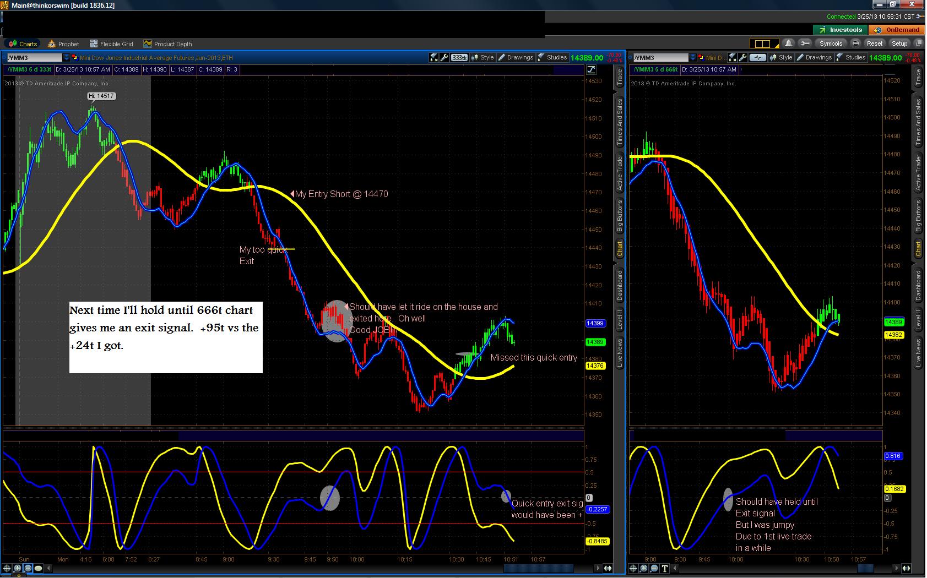
Task: Click the right chart crosshair cursor icon
Action: (634, 568)
